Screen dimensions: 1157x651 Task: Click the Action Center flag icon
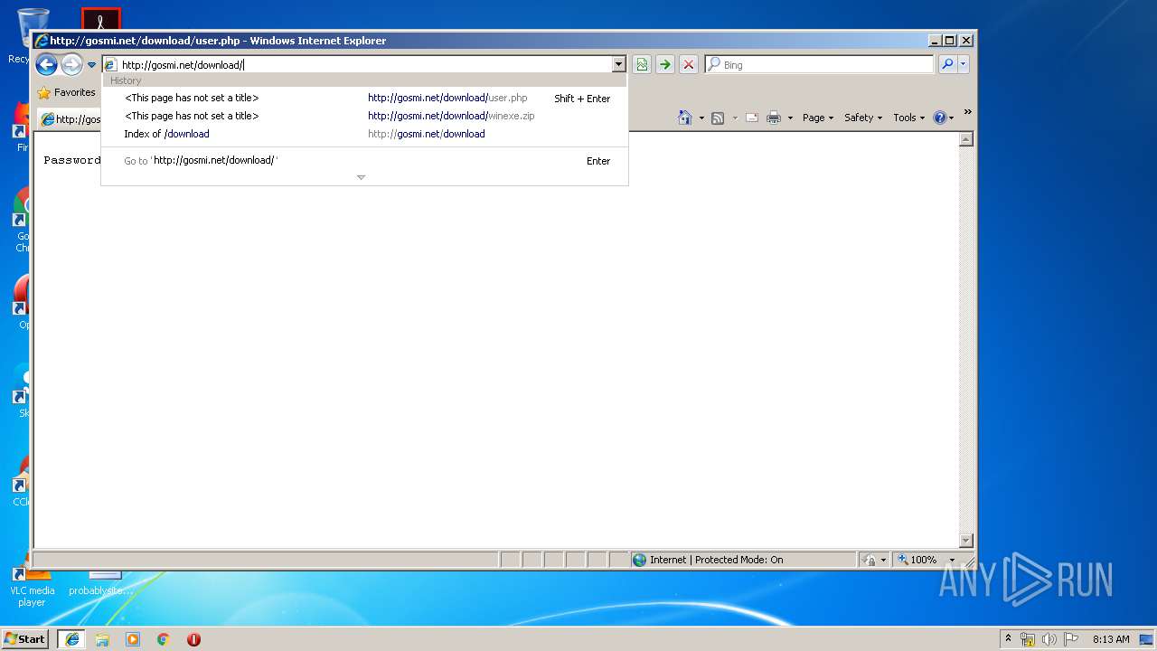point(1071,639)
